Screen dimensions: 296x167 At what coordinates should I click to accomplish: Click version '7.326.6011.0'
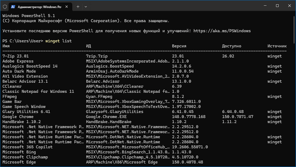(x=186, y=101)
